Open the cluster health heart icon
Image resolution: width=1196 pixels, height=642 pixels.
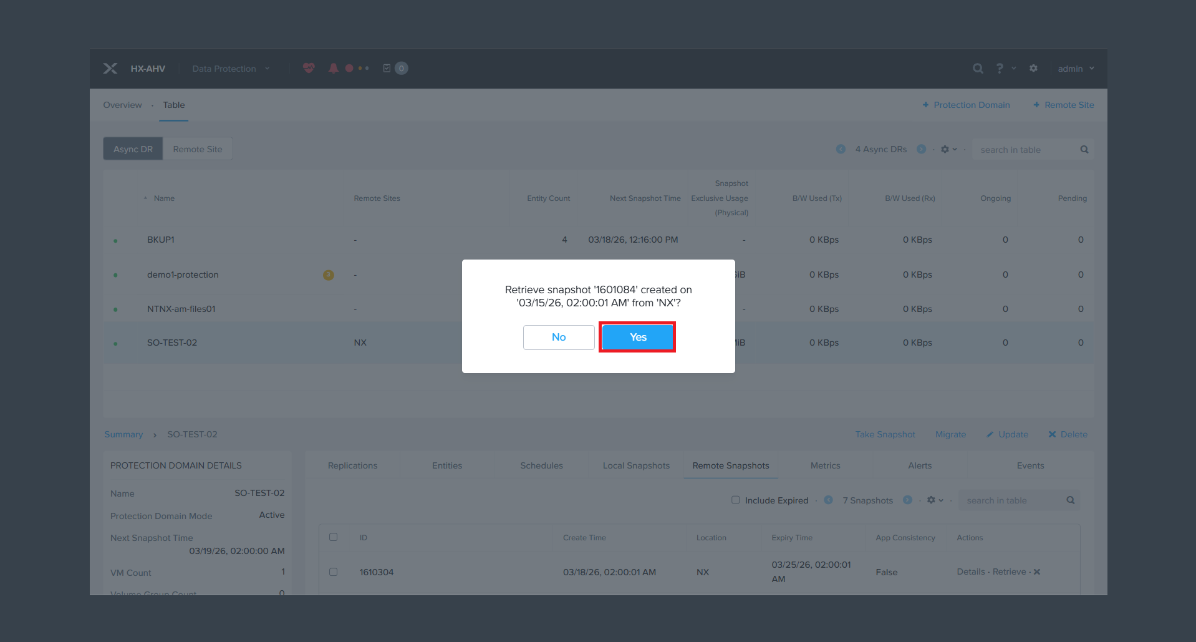[309, 68]
